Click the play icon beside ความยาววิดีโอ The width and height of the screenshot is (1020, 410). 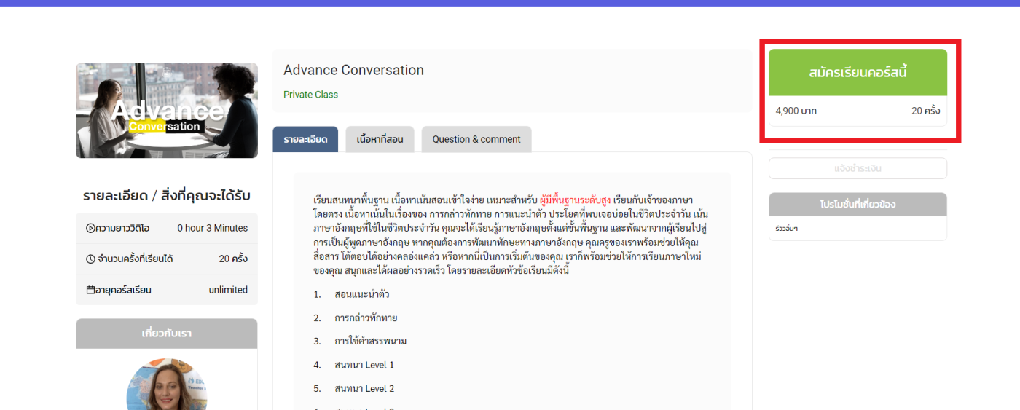pyautogui.click(x=90, y=228)
